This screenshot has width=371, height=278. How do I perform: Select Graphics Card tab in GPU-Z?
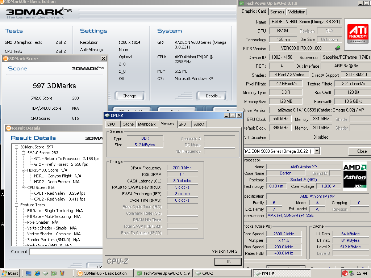click(x=254, y=11)
